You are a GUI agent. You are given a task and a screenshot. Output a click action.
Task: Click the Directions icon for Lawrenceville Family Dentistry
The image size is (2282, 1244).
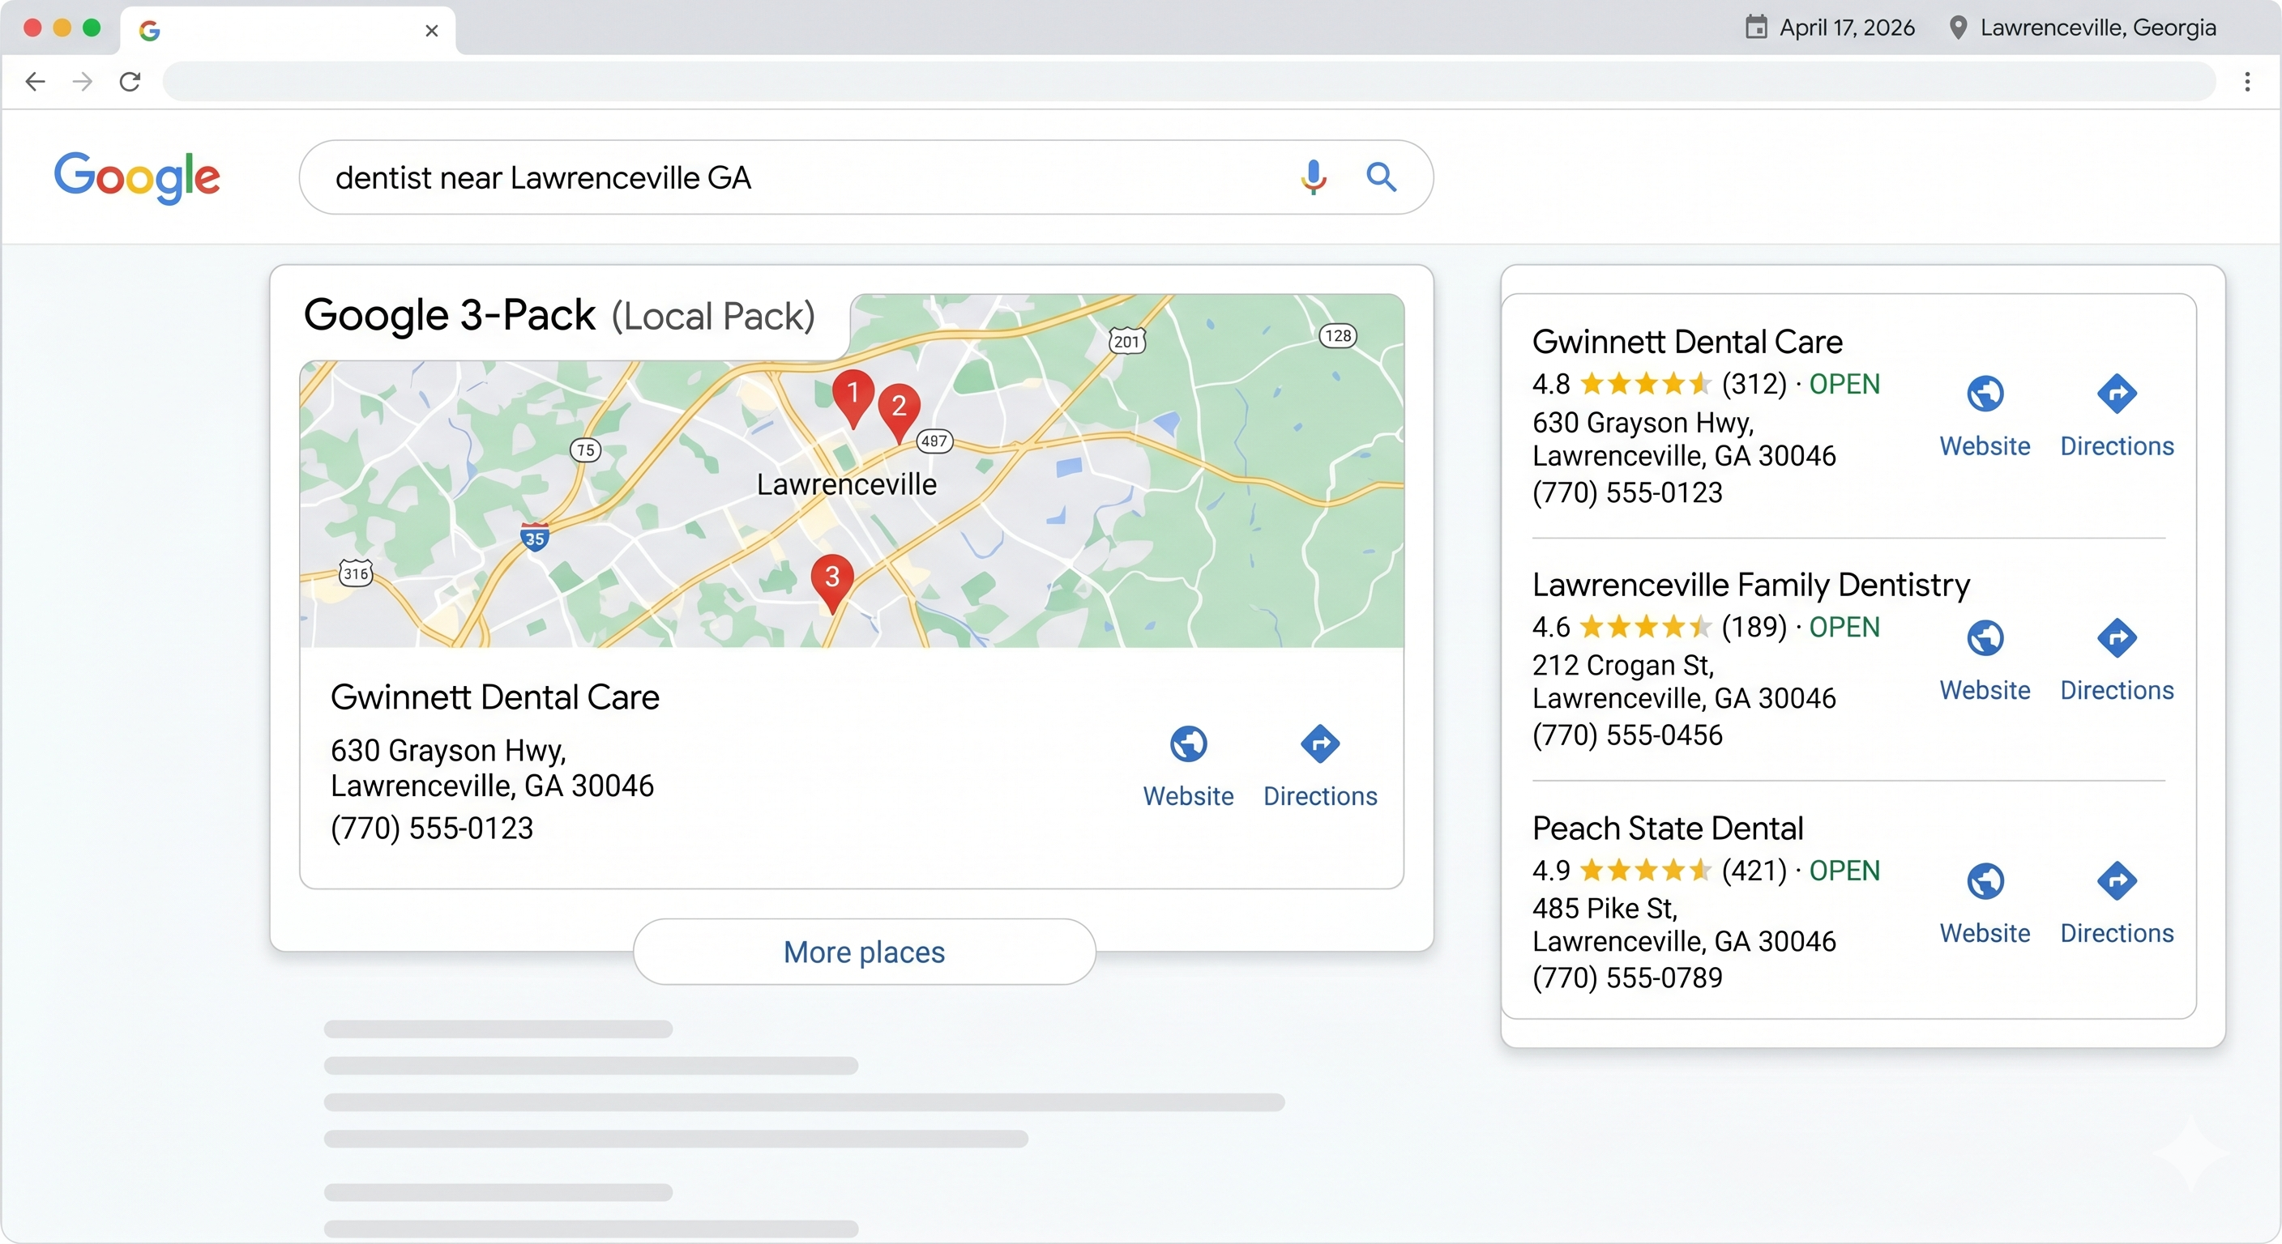(x=2117, y=638)
